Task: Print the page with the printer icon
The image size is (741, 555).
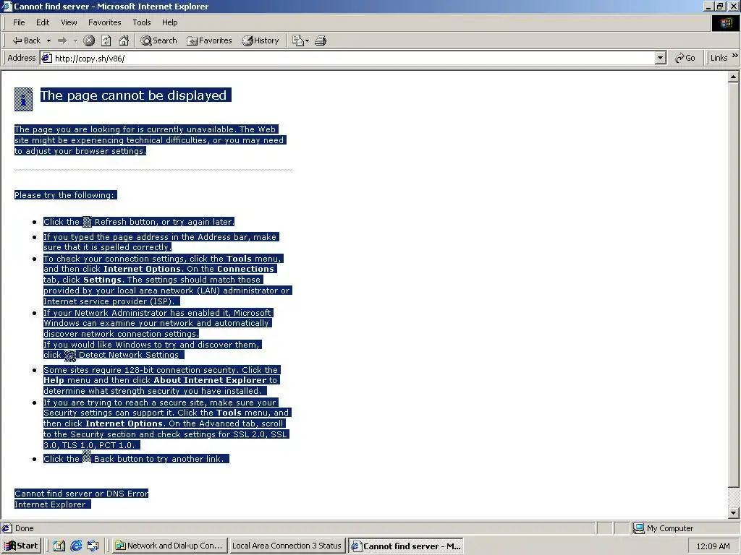Action: pyautogui.click(x=321, y=40)
